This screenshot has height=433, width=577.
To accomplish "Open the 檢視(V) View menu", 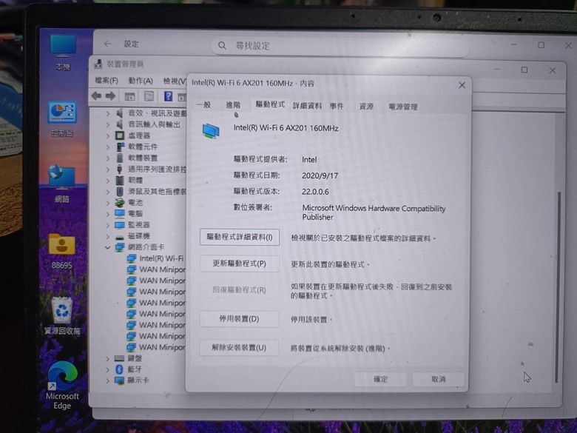I will point(175,81).
